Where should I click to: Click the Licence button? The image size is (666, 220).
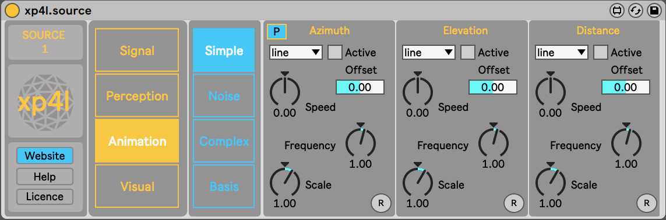(45, 197)
